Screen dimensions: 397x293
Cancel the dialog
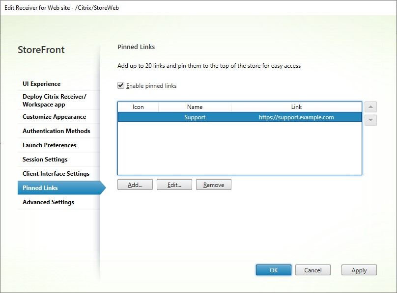coord(312,270)
